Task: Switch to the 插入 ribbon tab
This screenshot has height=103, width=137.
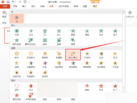Action: coord(24,6)
